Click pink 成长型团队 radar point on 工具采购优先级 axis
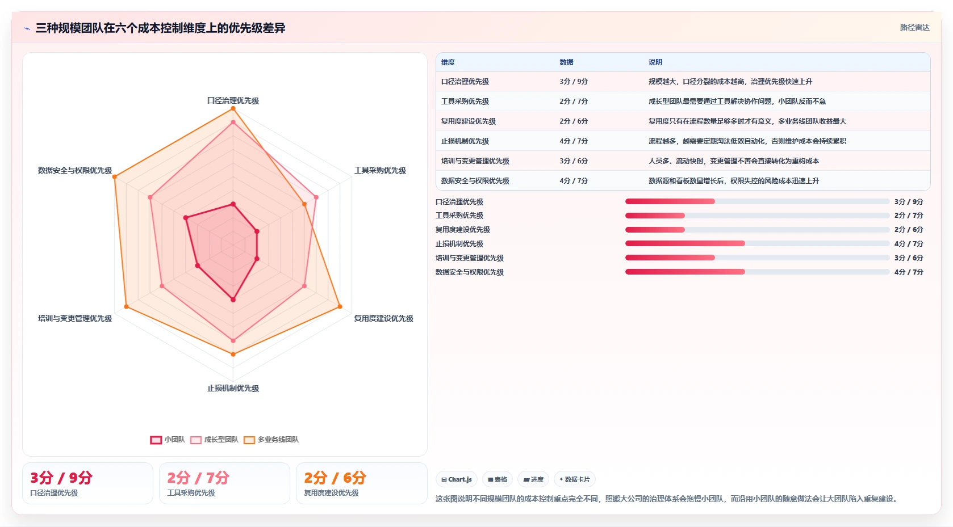Screen dimensions: 953x527 316,197
